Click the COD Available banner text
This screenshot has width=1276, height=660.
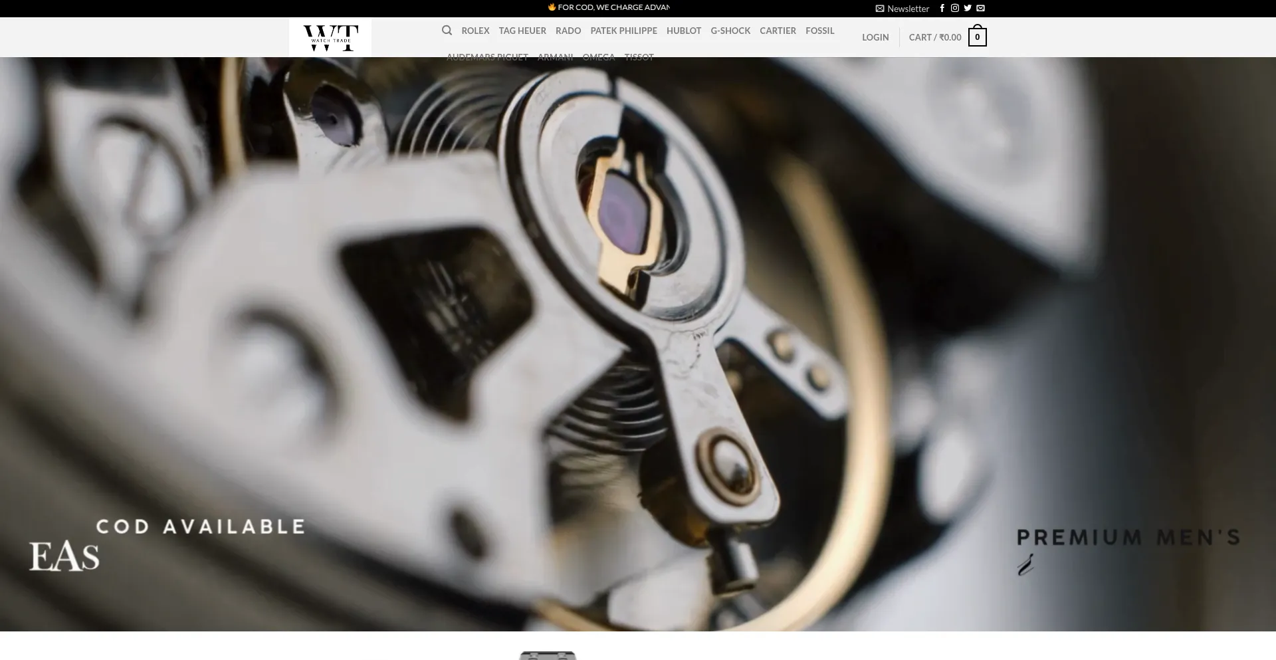pos(200,527)
